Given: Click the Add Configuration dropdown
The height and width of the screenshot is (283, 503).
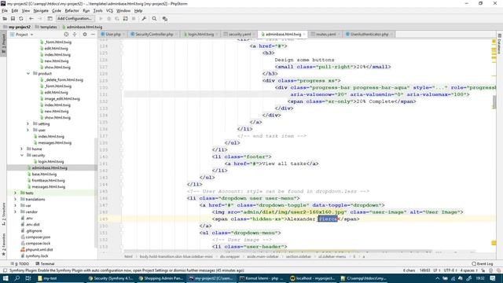Looking at the screenshot, I should pos(75,19).
